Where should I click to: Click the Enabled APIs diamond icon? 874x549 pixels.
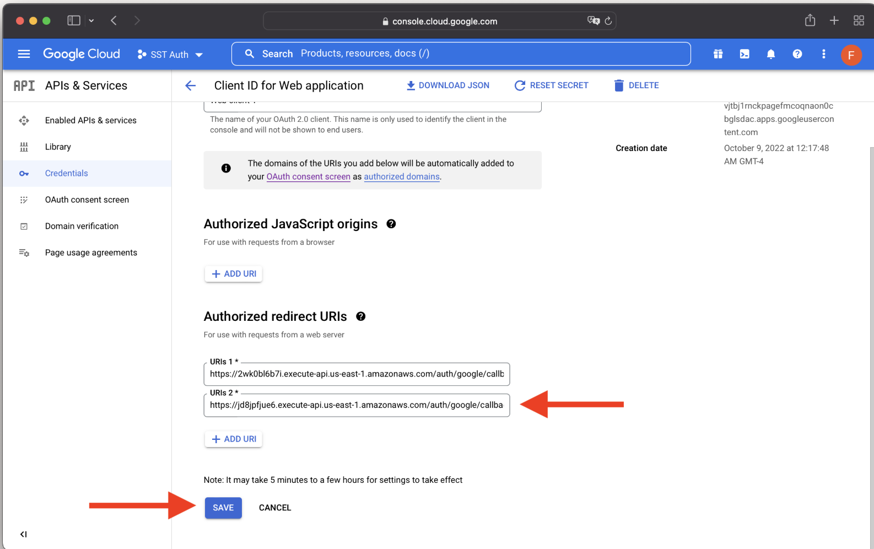point(24,120)
